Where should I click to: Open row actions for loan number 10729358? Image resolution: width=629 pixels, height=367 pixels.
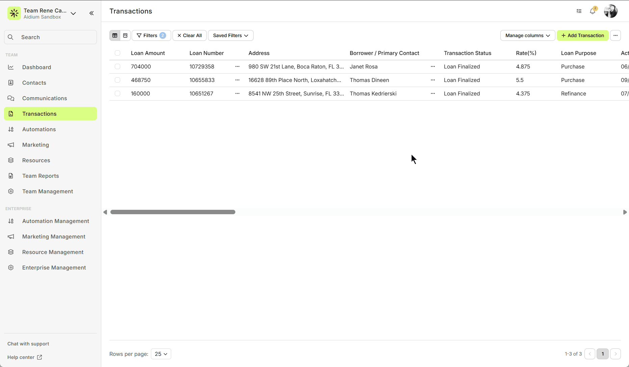[x=237, y=66]
